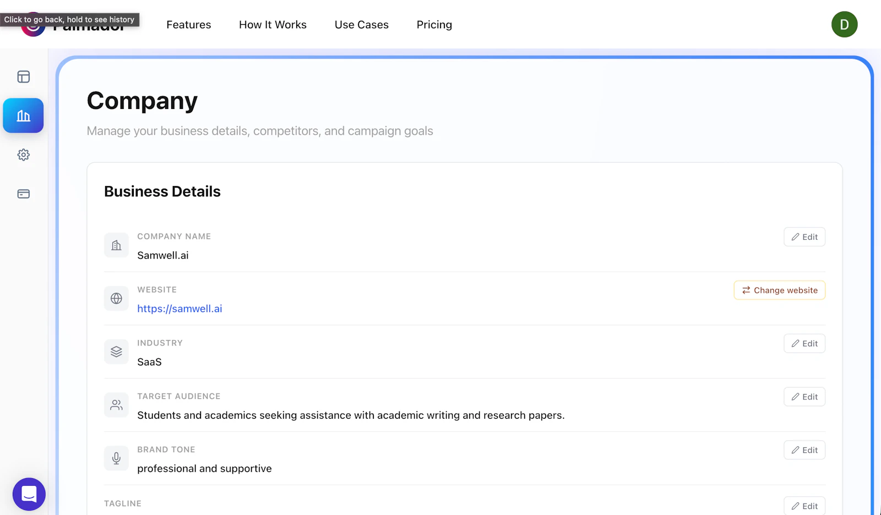Open the user avatar D menu

(x=844, y=24)
